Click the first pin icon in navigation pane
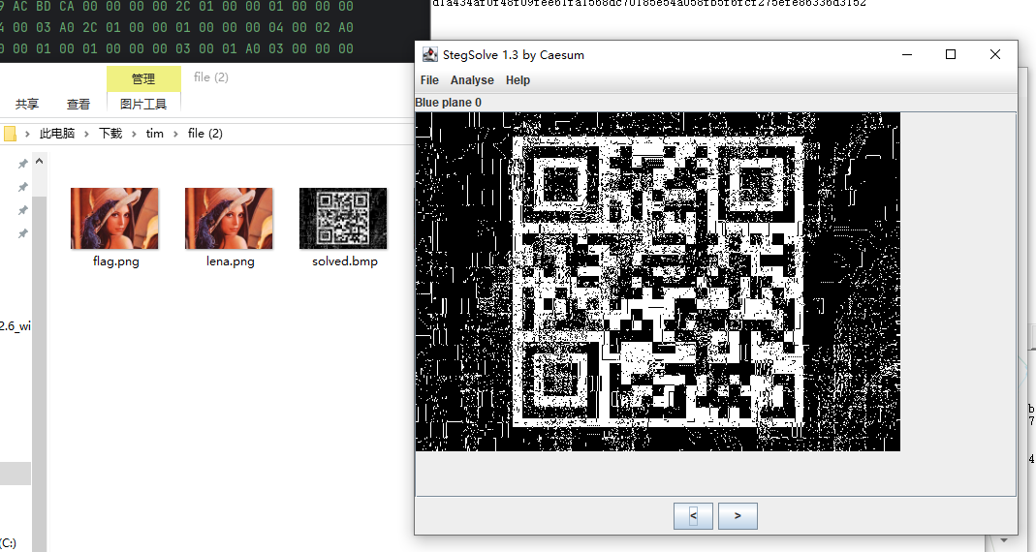The image size is (1036, 552). [22, 164]
